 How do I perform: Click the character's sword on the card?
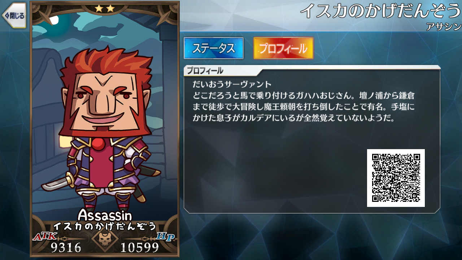[58, 183]
